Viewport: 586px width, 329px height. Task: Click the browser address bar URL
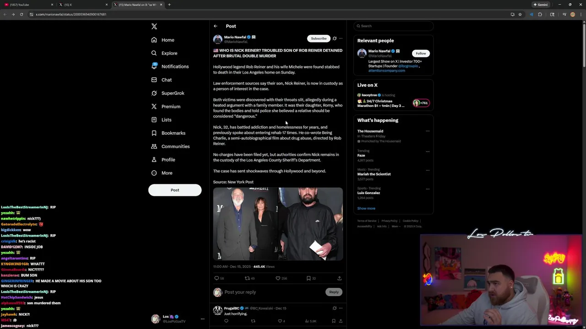click(x=71, y=14)
